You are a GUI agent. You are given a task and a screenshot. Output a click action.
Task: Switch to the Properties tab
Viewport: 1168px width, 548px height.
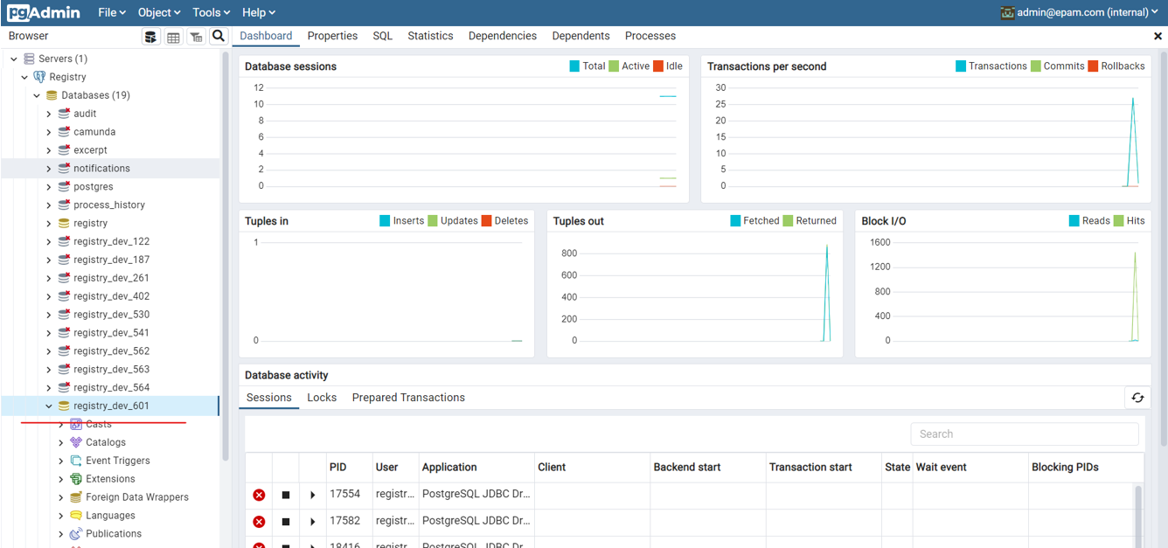(332, 36)
